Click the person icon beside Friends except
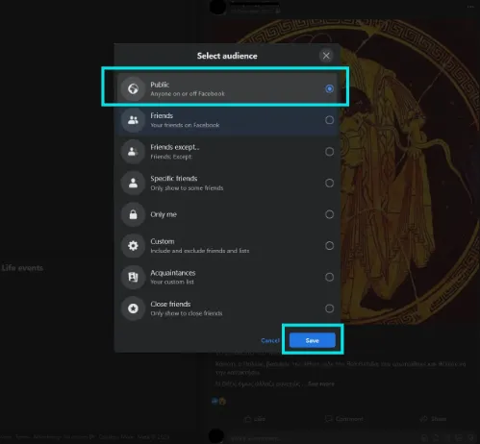 click(133, 152)
